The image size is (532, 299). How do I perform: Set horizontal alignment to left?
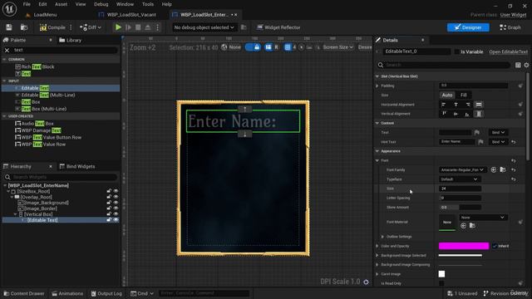444,105
